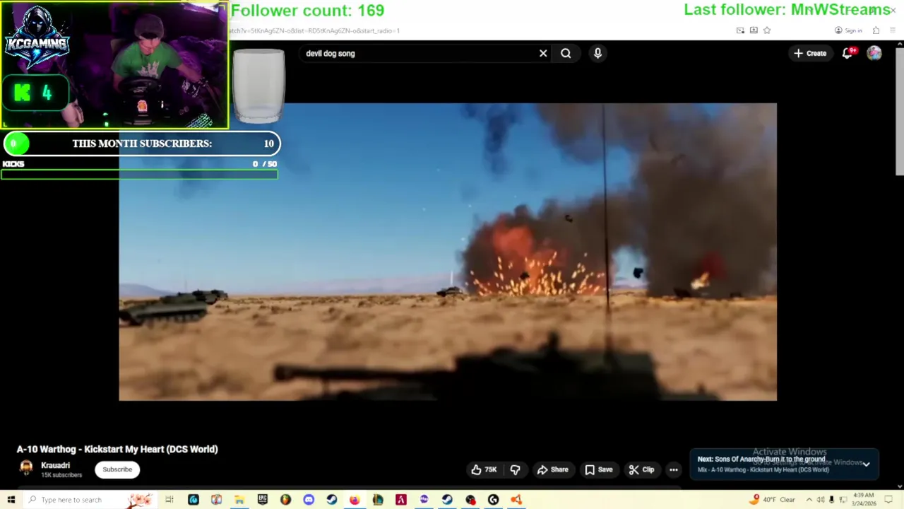
Task: Dislike the video with thumbs down
Action: [x=515, y=469]
